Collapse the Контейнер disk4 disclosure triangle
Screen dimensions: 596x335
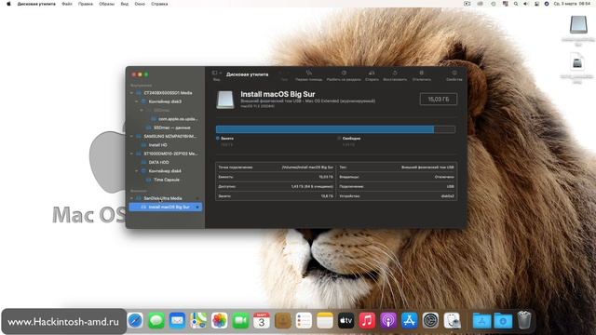point(137,171)
